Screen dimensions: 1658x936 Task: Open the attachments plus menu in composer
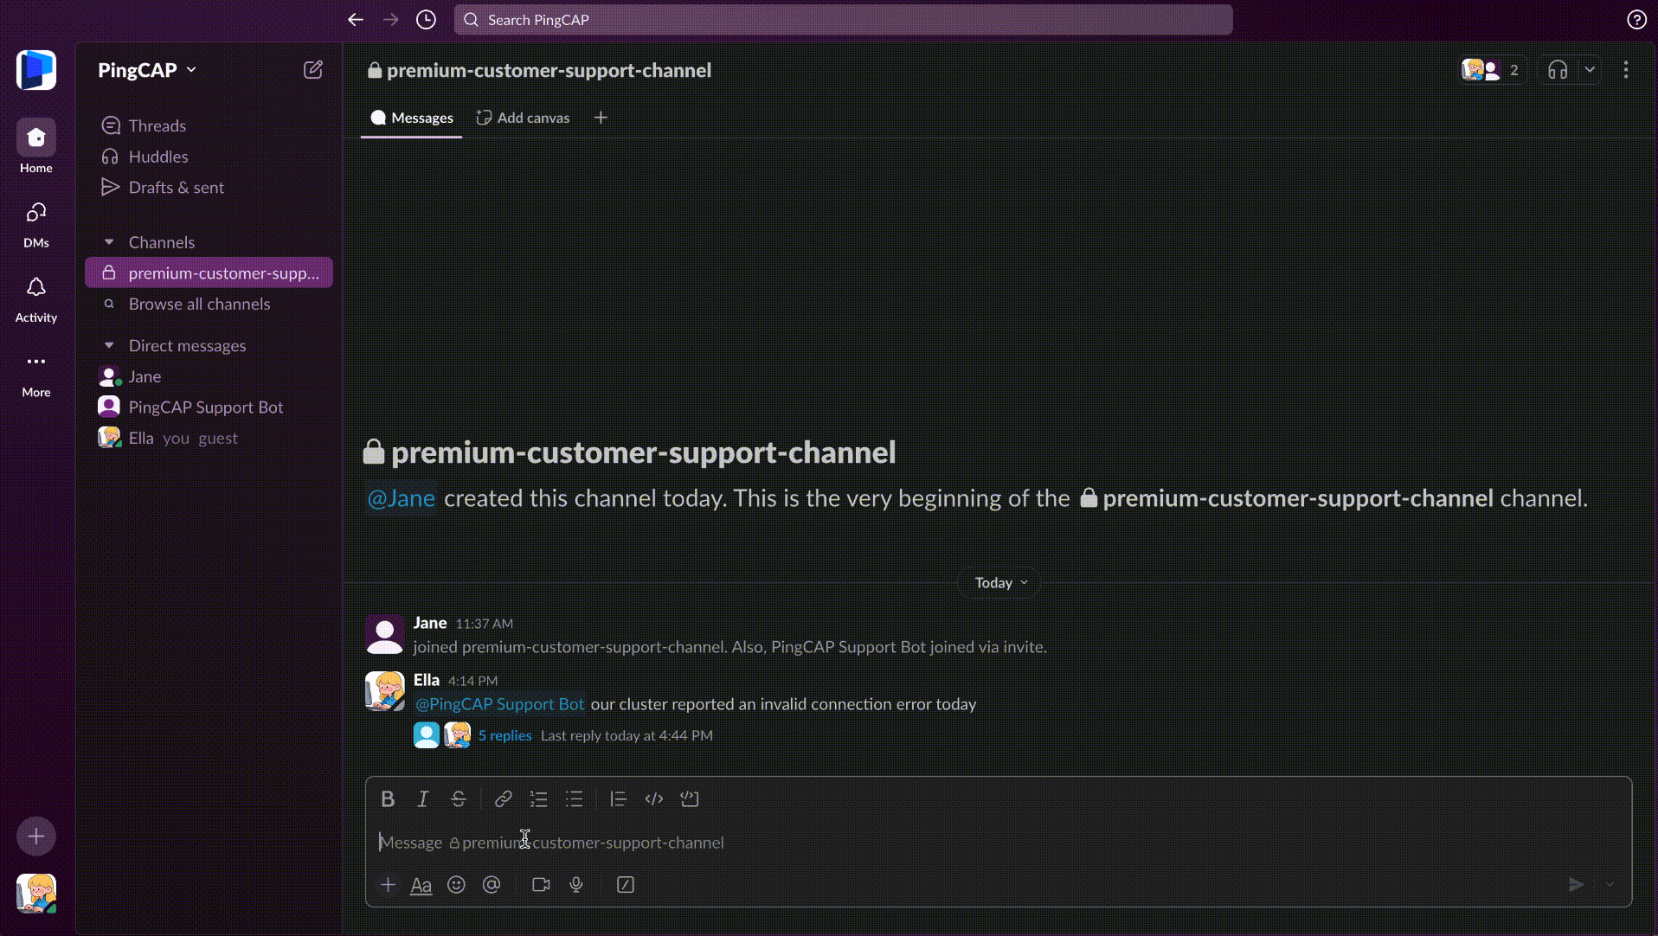point(389,885)
